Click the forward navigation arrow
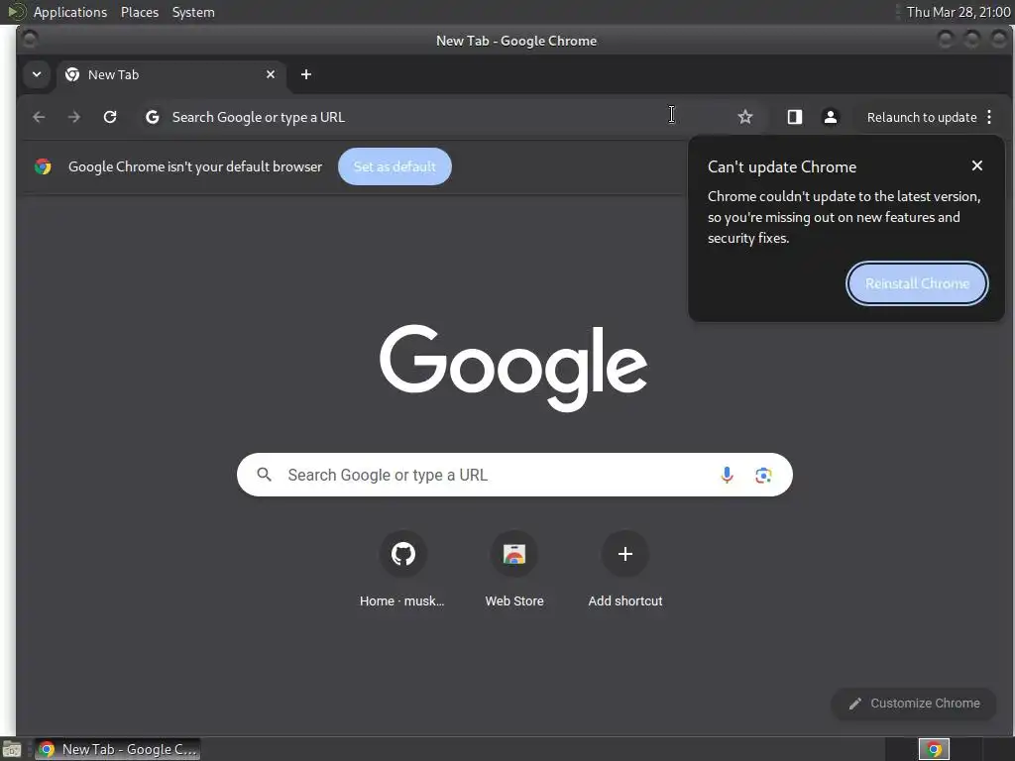This screenshot has width=1015, height=761. point(74,117)
